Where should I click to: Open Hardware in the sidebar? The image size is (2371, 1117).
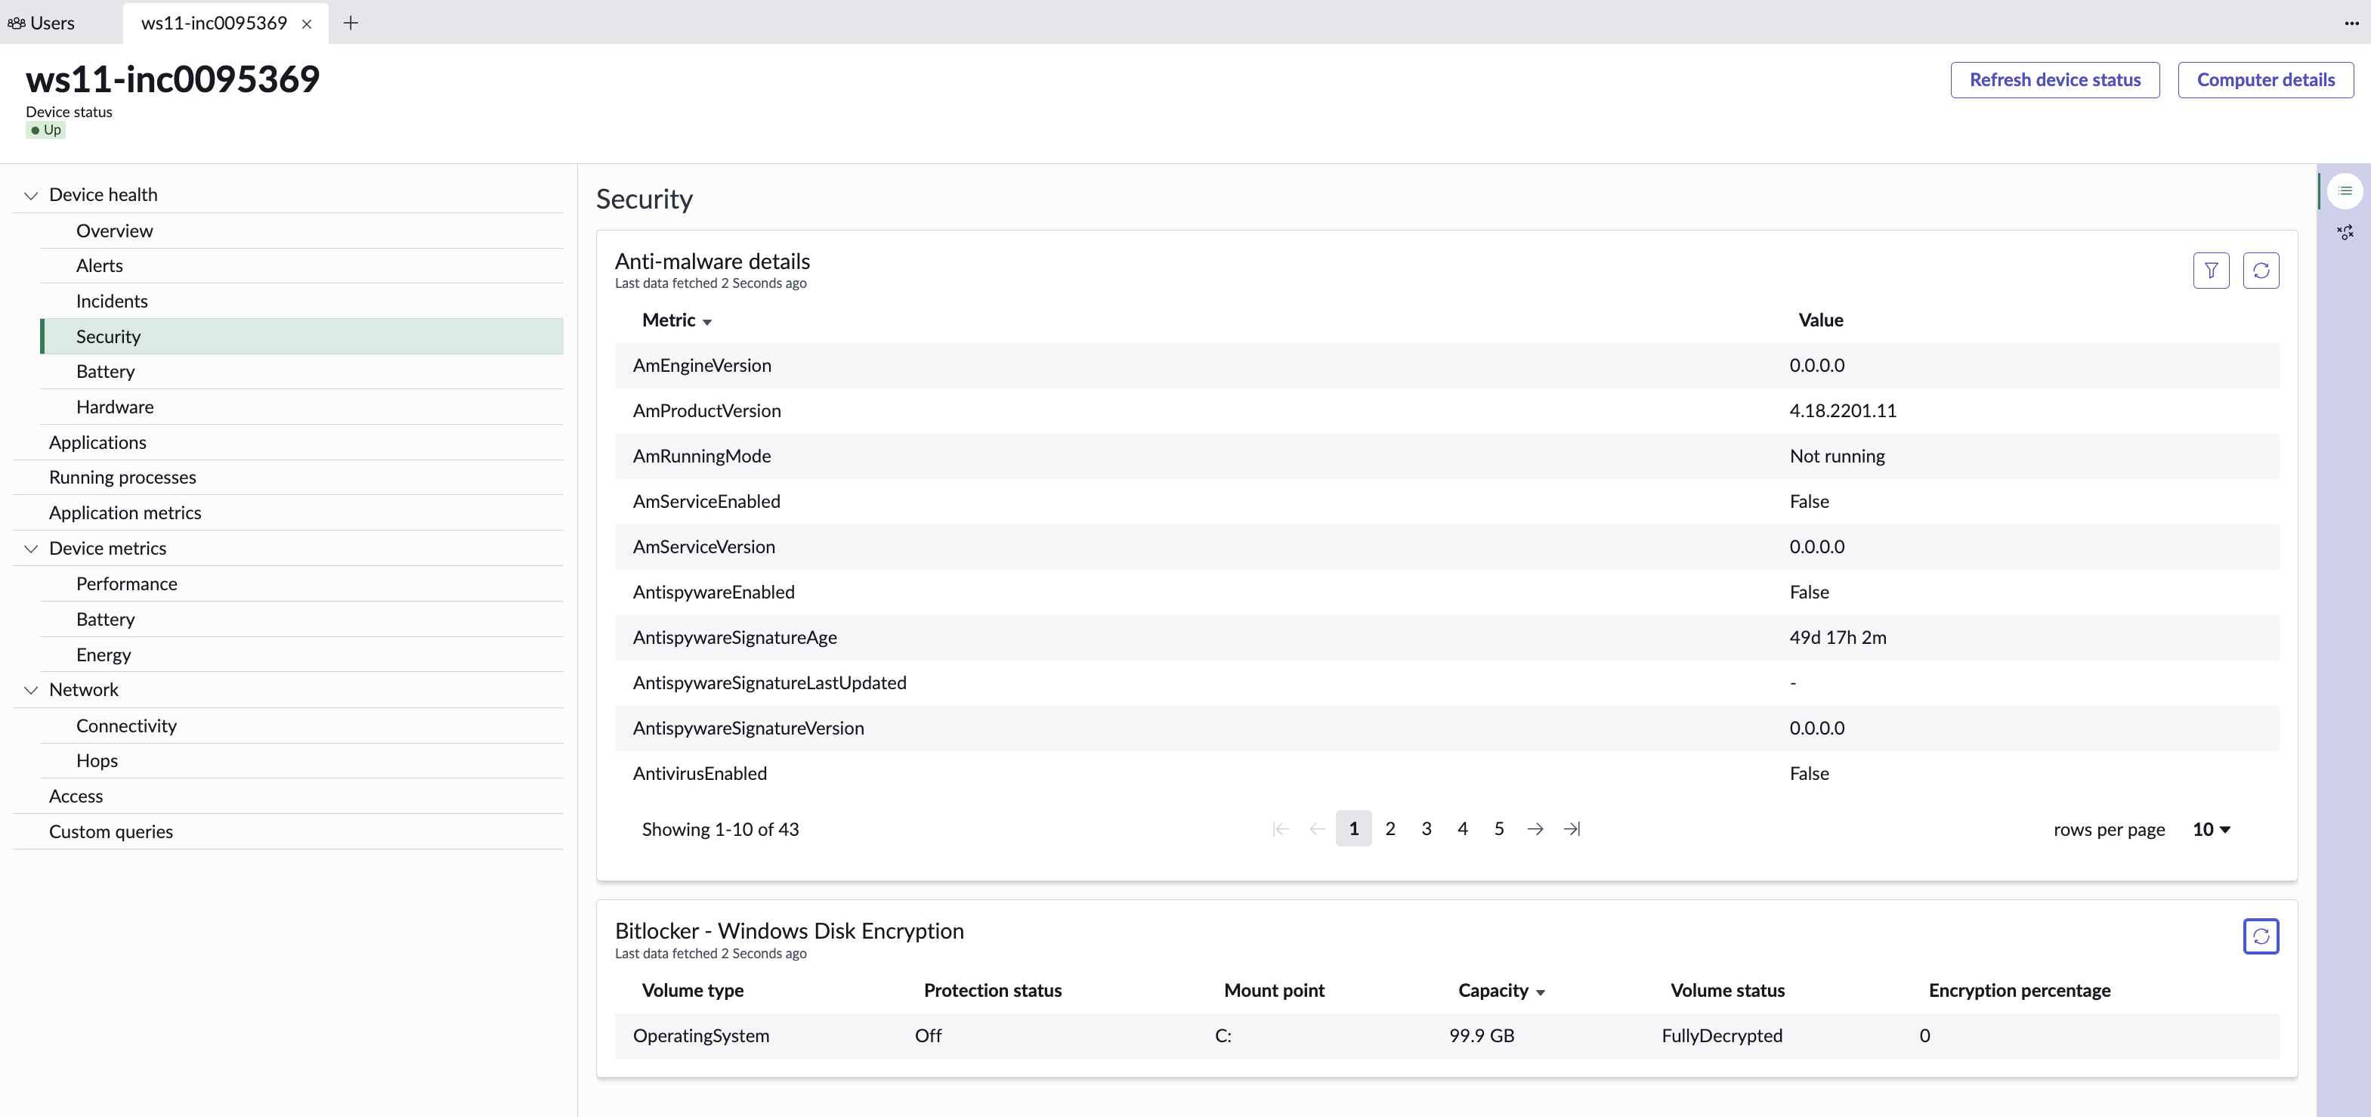[x=302, y=407]
